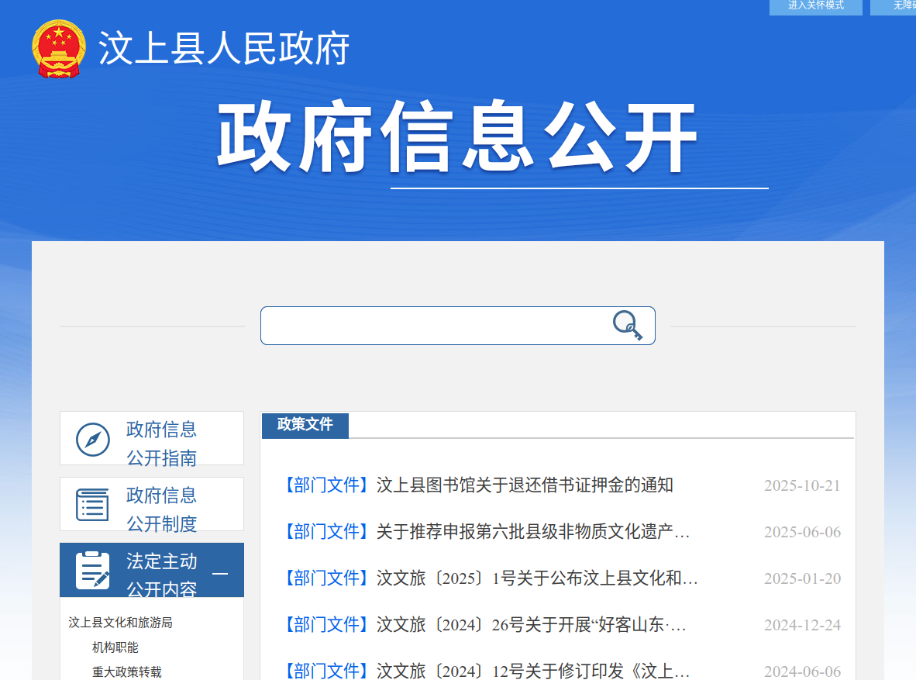Open the 汶文旅〔2024〕26号 document
The width and height of the screenshot is (916, 680).
(531, 625)
